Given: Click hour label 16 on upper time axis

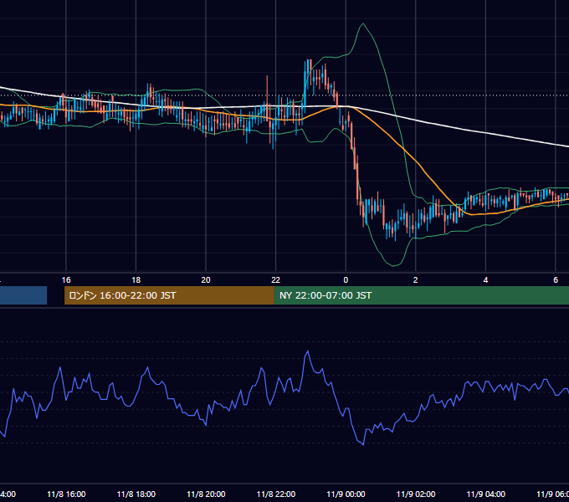Looking at the screenshot, I should point(66,280).
